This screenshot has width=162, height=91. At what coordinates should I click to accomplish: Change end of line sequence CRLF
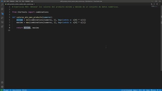(x=144, y=90)
